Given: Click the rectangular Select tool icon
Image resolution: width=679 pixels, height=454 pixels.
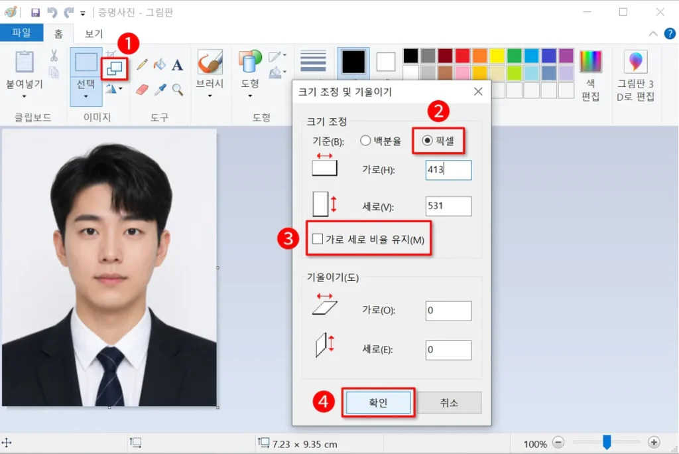Looking at the screenshot, I should 86,62.
